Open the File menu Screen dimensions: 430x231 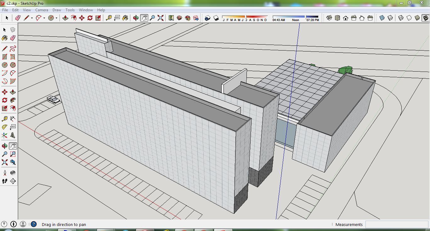coord(5,10)
